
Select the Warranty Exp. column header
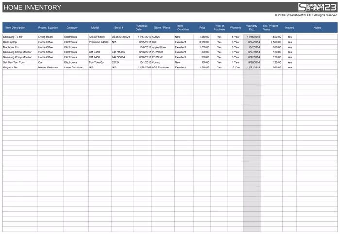(252, 28)
